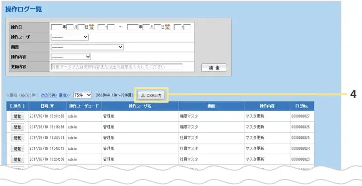Select timestamp 2017/08/10 14:49:13 cell
Image resolution: width=362 pixels, height=186 pixels.
point(47,149)
